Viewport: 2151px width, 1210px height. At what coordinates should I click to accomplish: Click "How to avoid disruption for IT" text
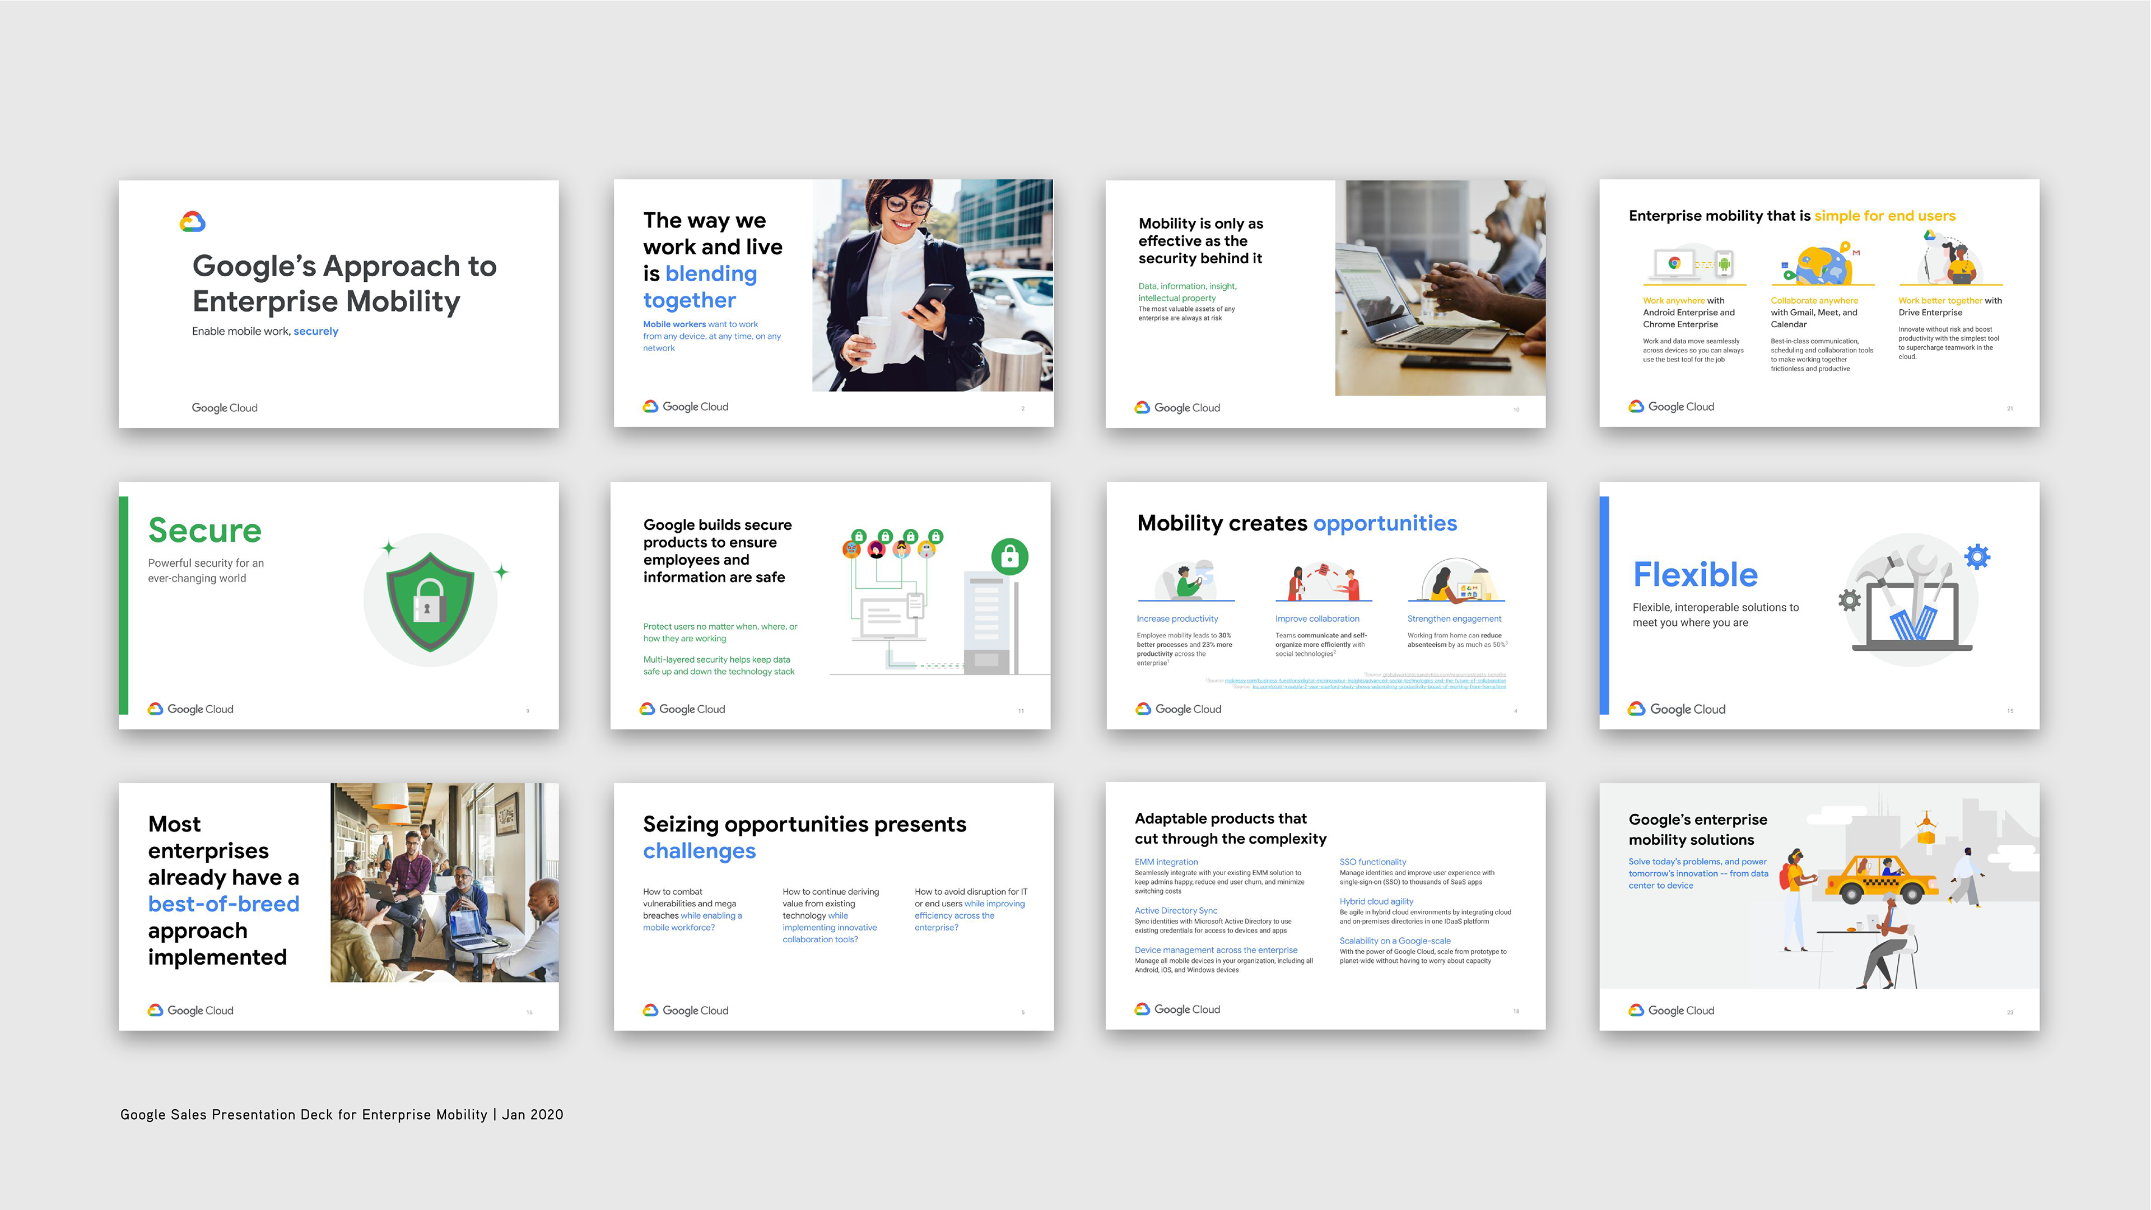[971, 909]
